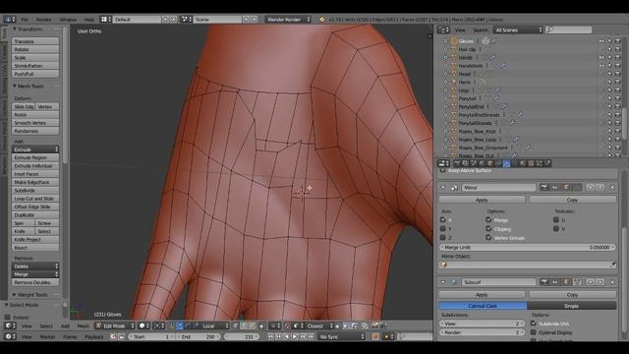The width and height of the screenshot is (629, 354).
Task: Enable Mirror Z axis checkbox
Action: click(x=443, y=238)
